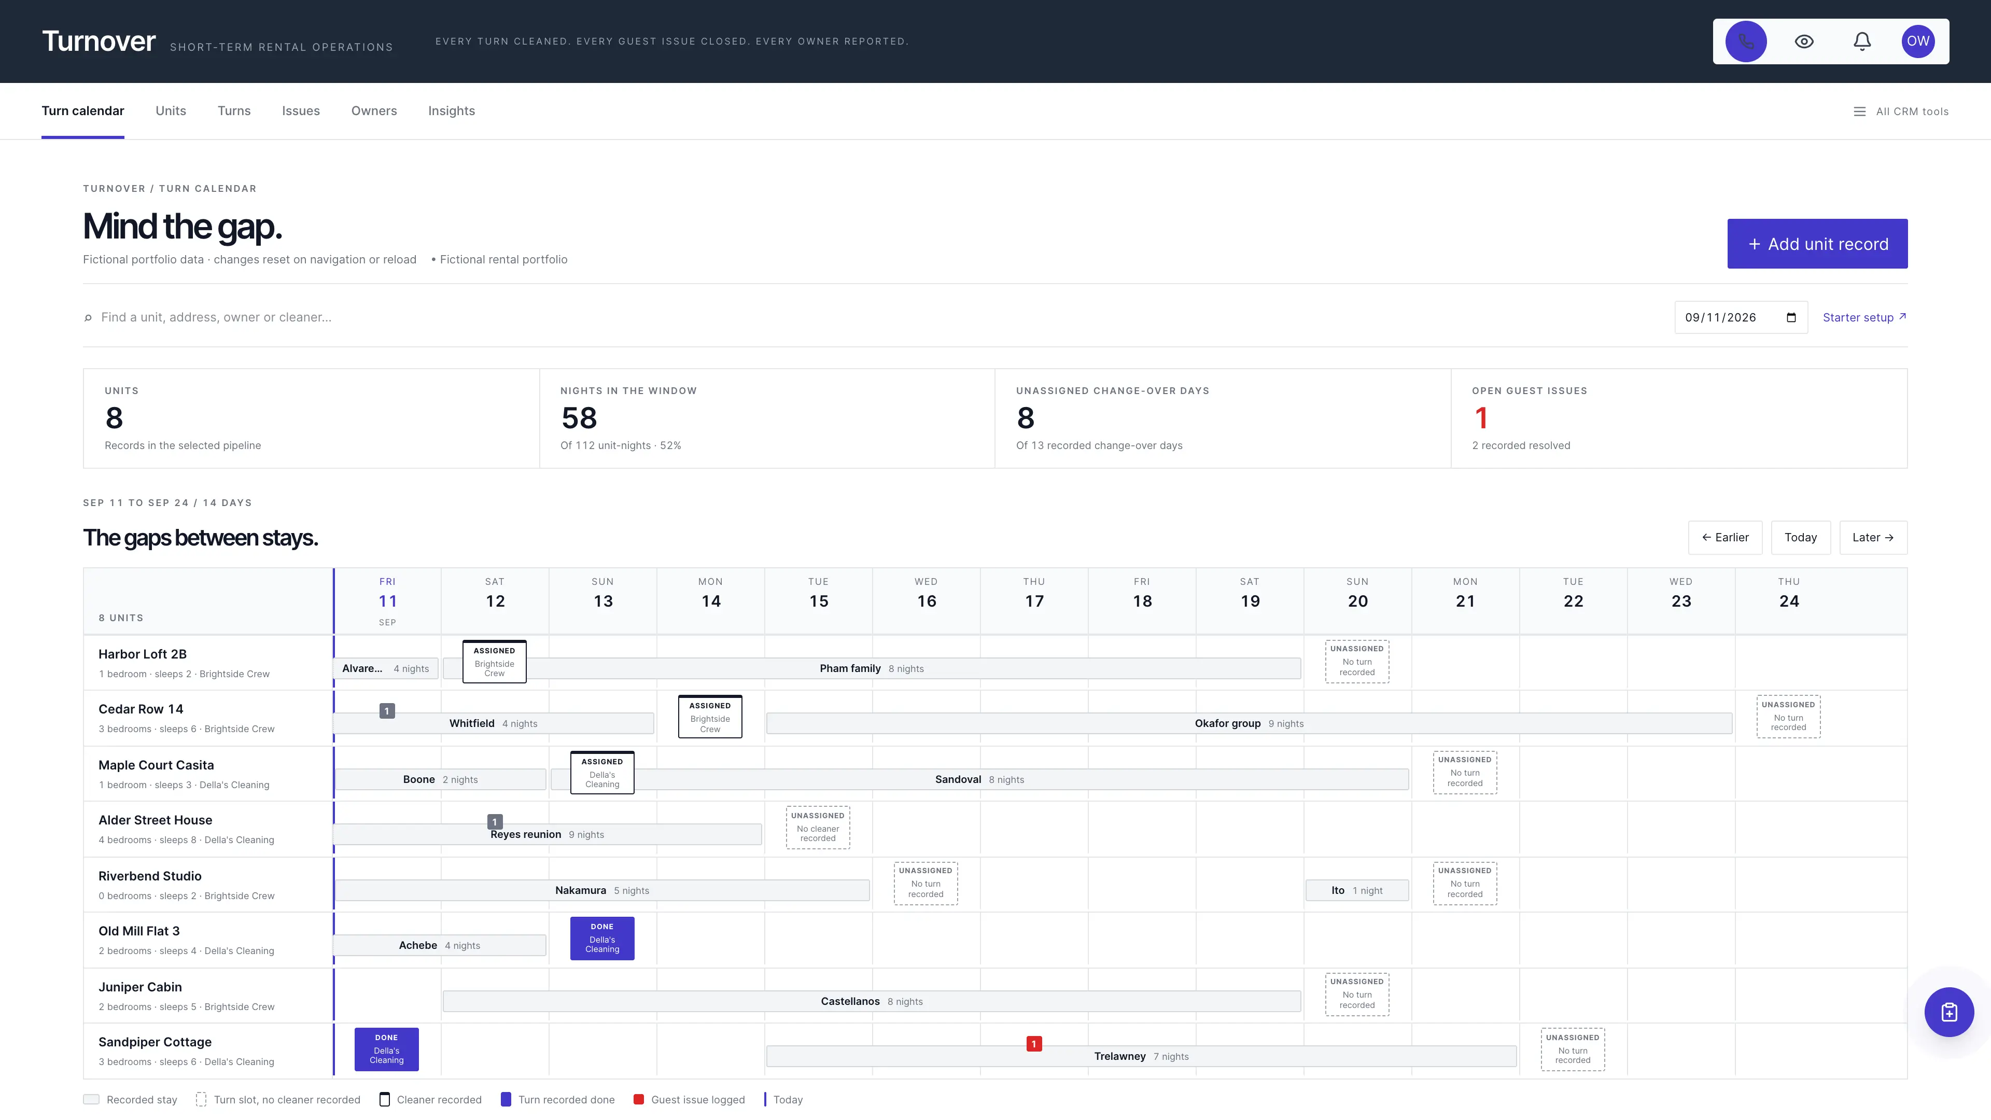Open assigned Brightside Crew turn for Cedar Row 14
Screen dimensions: 1991x1120
(710, 717)
